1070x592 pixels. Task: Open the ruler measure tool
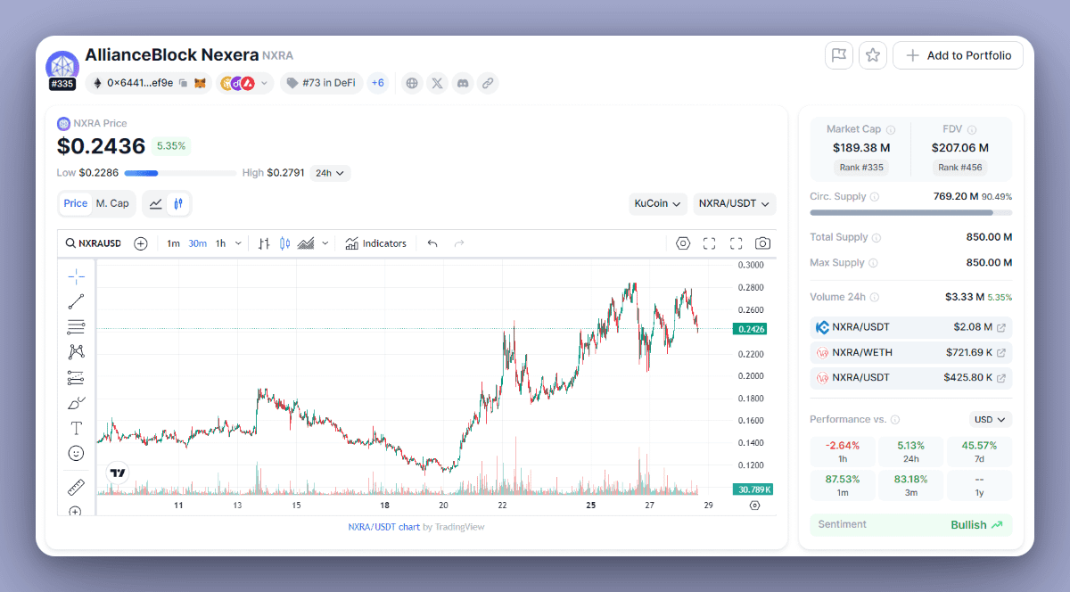coord(76,487)
